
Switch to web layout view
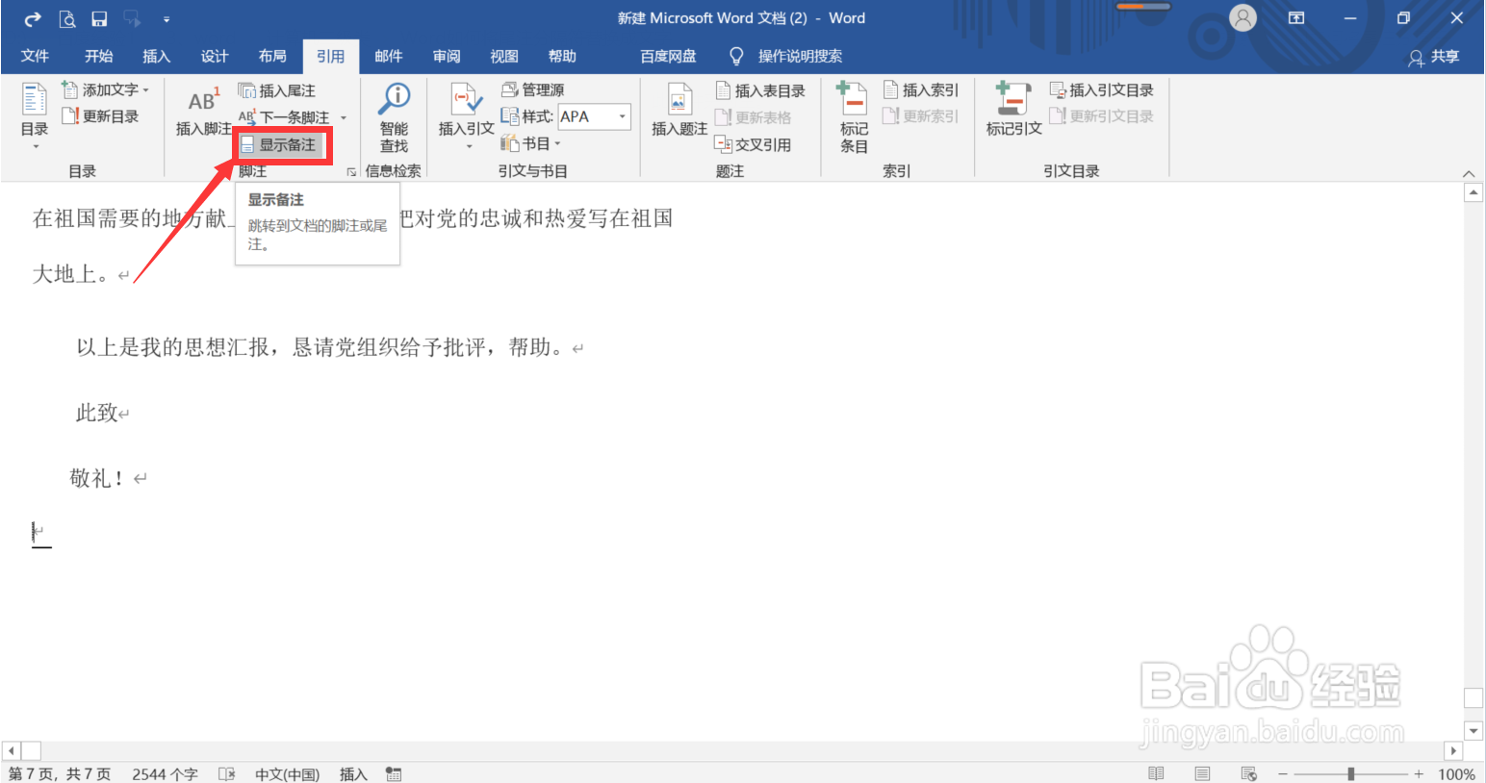coord(1249,773)
